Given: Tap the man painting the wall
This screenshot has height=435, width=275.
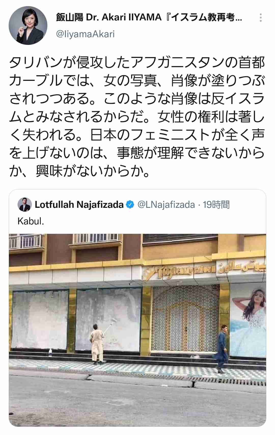Looking at the screenshot, I should point(98,343).
